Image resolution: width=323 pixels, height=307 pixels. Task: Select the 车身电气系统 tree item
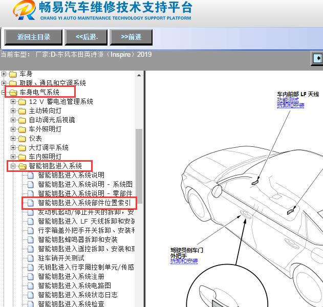(39, 92)
